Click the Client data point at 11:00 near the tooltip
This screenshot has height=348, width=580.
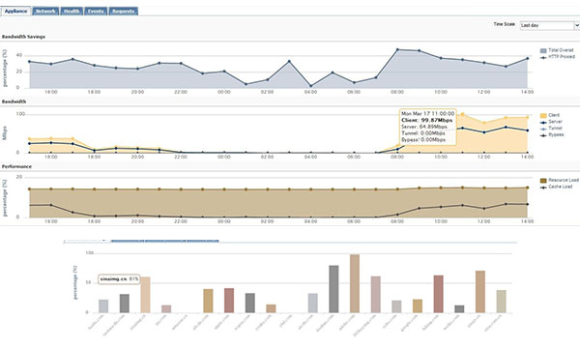coord(462,115)
